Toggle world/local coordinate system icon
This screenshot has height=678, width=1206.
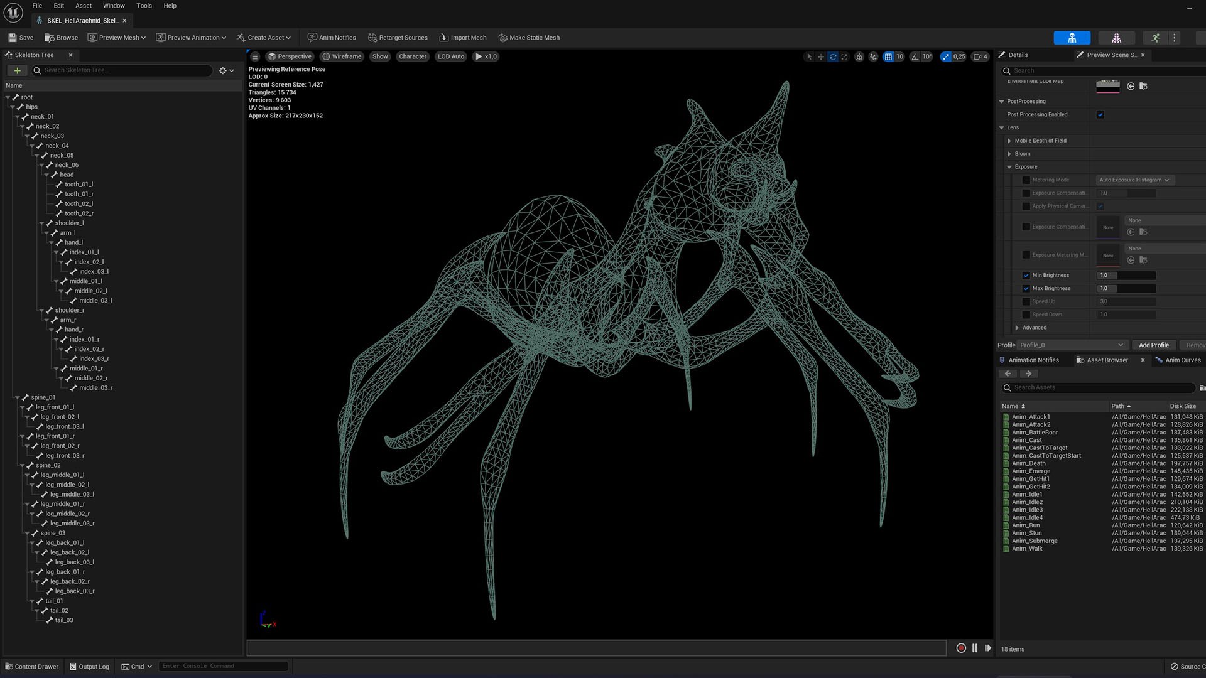pyautogui.click(x=859, y=56)
